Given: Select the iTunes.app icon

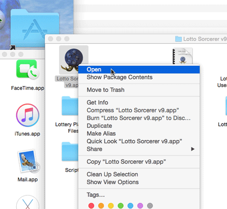Looking at the screenshot, I should tap(27, 115).
